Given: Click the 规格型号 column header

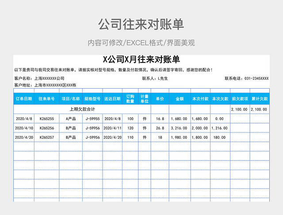Looking at the screenshot, I should click(x=92, y=99).
